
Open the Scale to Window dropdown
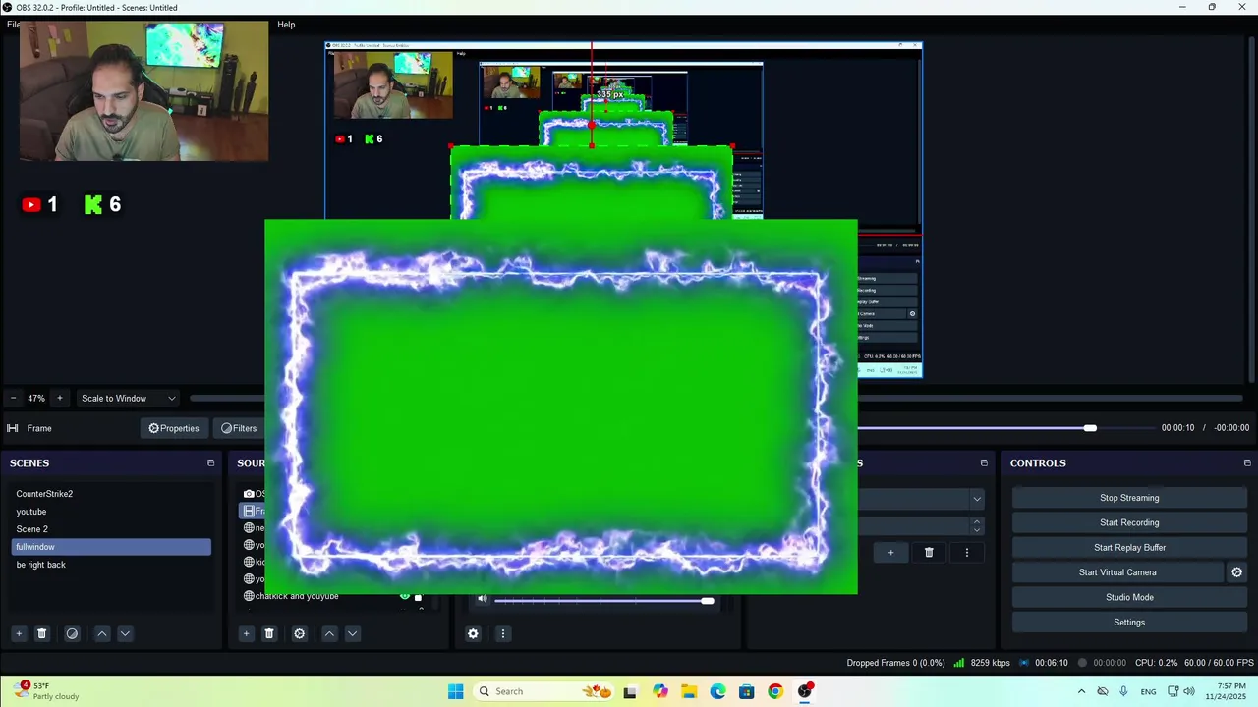tap(129, 398)
